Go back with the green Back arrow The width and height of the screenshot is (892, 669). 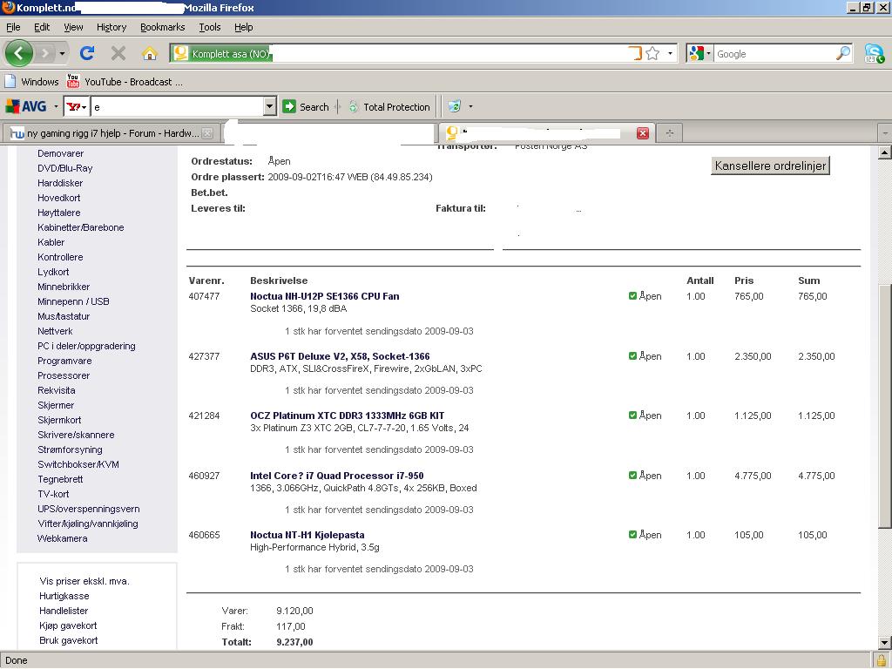(19, 53)
